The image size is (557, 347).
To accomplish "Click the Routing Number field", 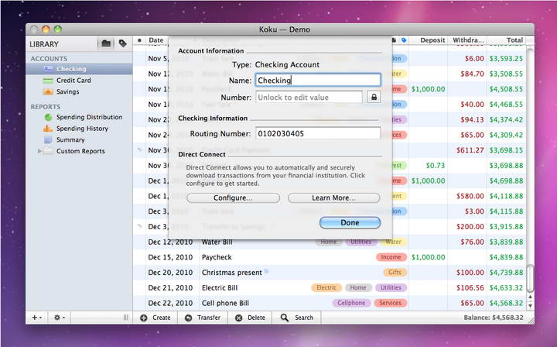I will pyautogui.click(x=318, y=133).
